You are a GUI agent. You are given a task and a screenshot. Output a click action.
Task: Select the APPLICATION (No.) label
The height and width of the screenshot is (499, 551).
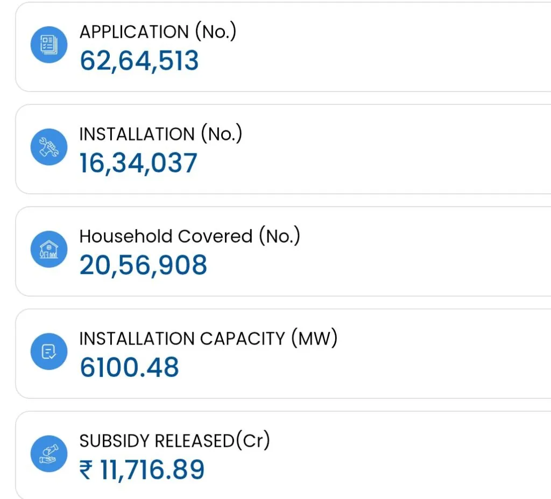[158, 32]
